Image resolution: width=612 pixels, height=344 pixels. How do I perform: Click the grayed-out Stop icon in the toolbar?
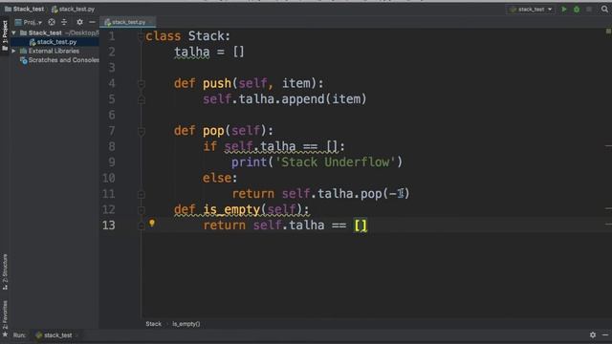click(x=589, y=9)
